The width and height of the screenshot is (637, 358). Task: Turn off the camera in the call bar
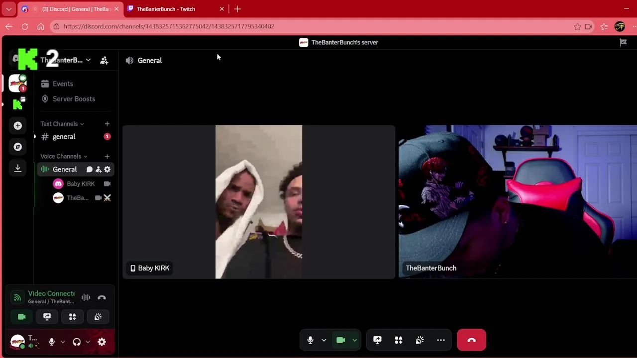pos(341,340)
